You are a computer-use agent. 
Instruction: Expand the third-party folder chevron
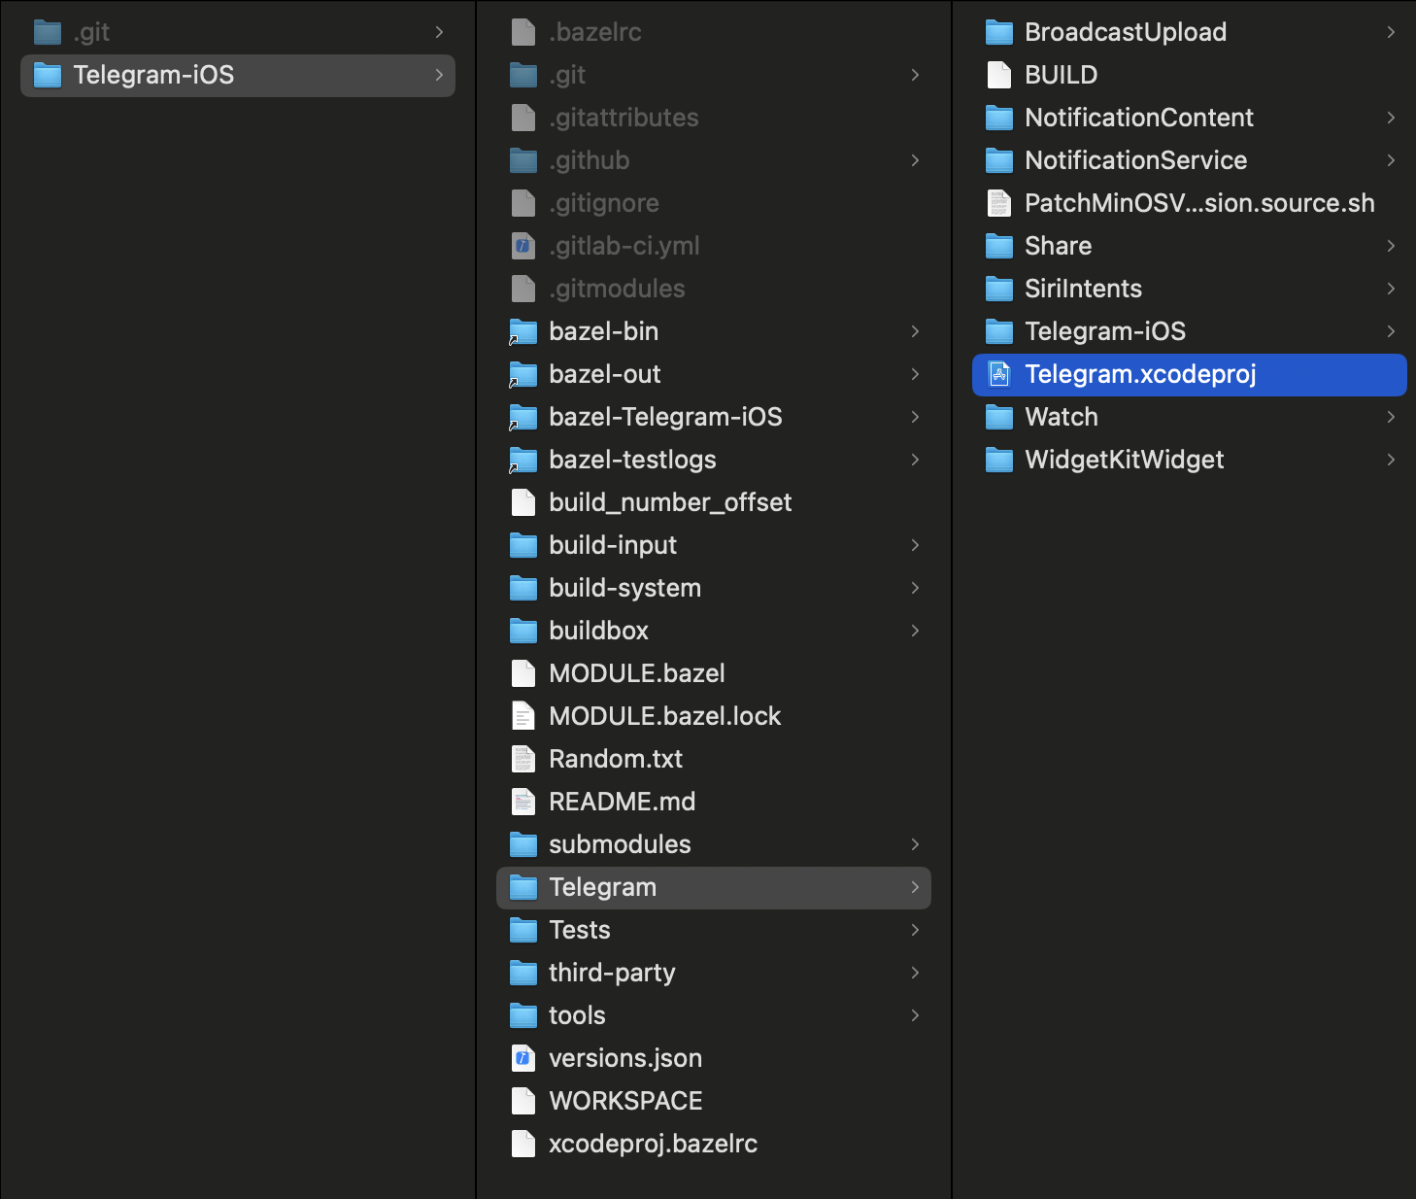pyautogui.click(x=915, y=973)
